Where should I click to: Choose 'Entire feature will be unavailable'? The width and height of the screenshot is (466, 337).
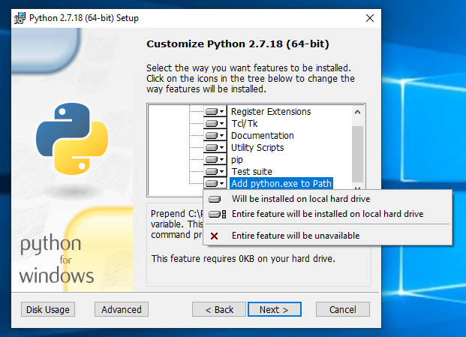(x=327, y=236)
